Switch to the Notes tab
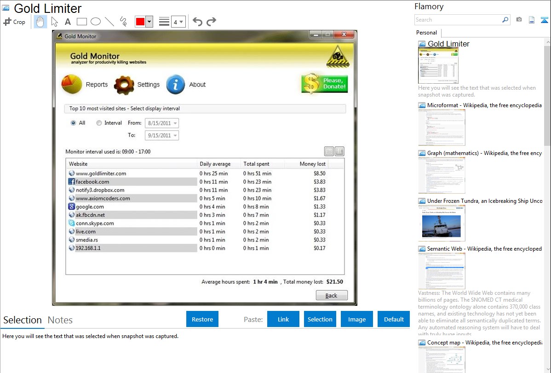Image resolution: width=551 pixels, height=373 pixels. (x=60, y=320)
